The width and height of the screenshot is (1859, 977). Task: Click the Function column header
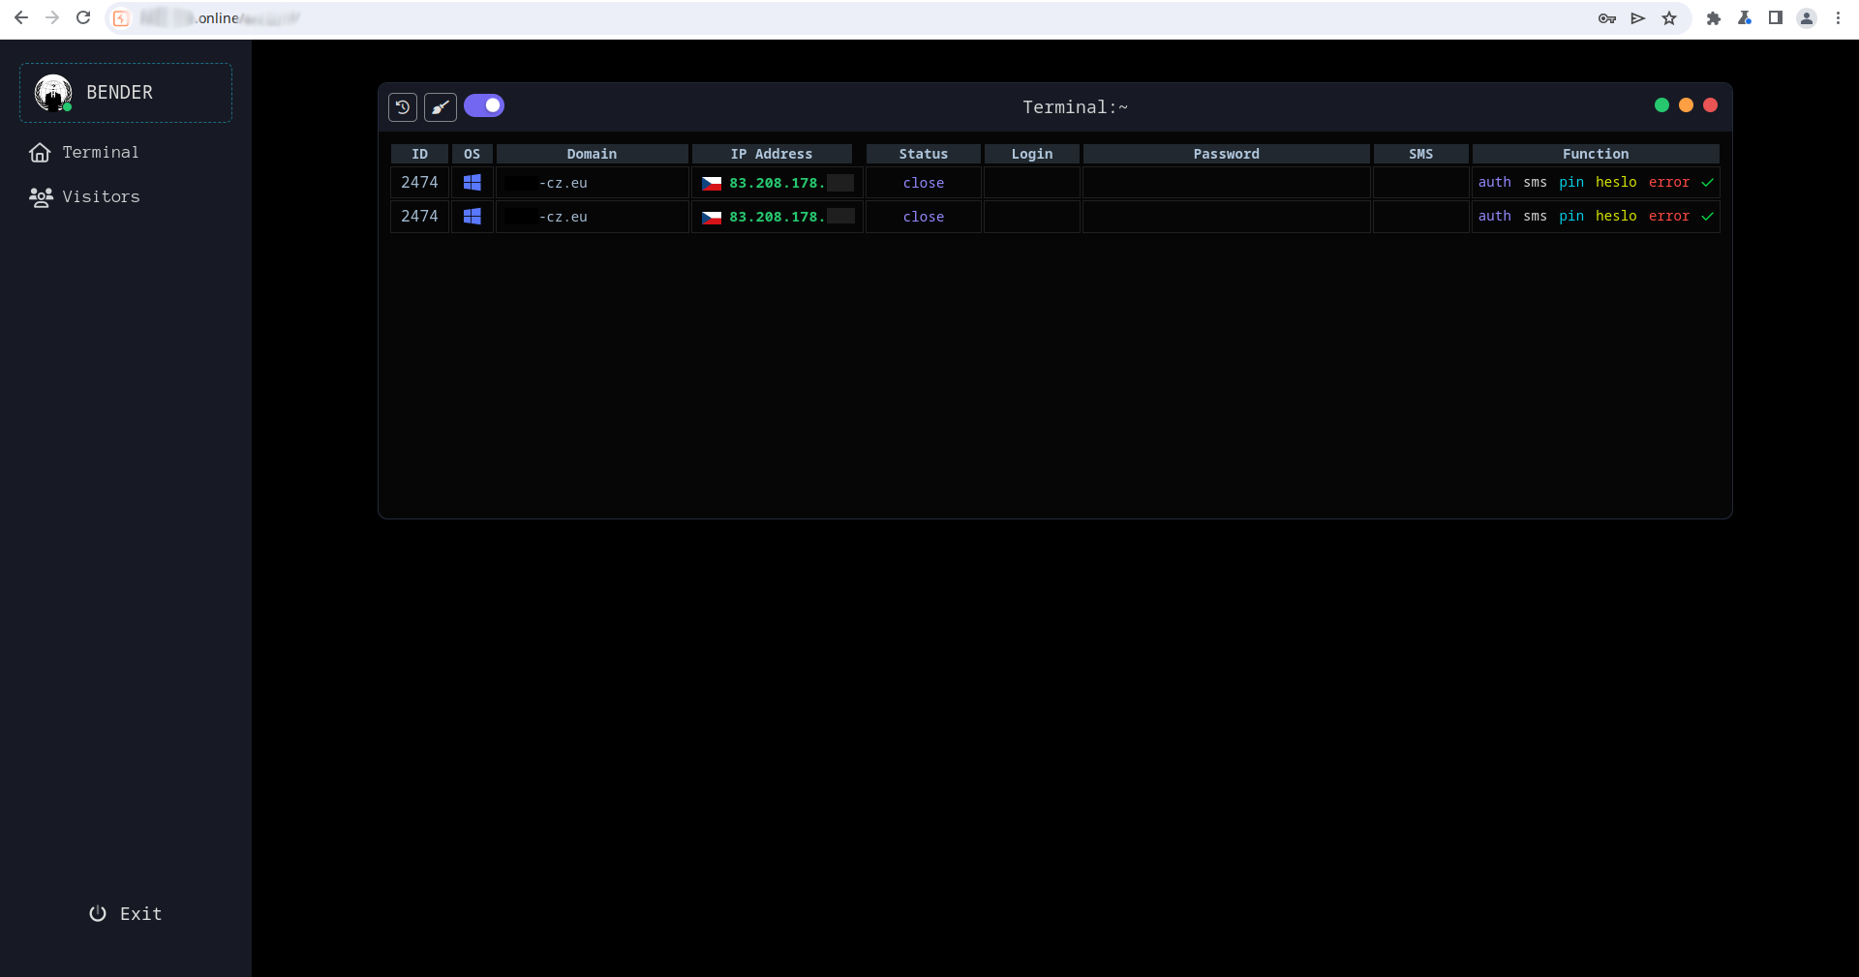coord(1596,154)
